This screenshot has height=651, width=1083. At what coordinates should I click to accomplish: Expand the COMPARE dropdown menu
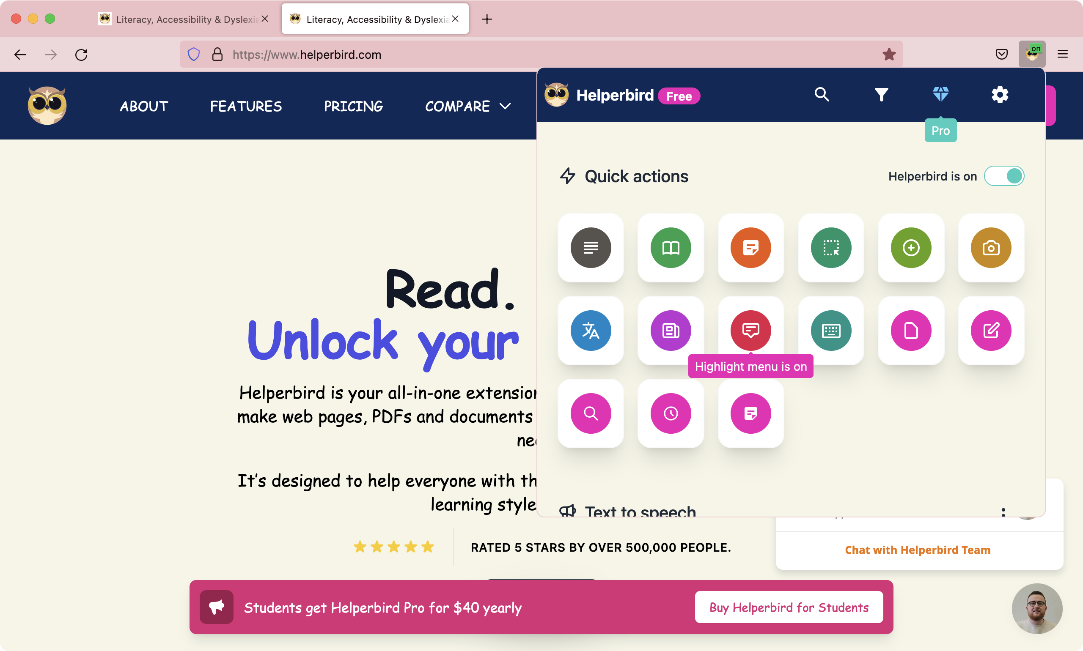point(468,106)
